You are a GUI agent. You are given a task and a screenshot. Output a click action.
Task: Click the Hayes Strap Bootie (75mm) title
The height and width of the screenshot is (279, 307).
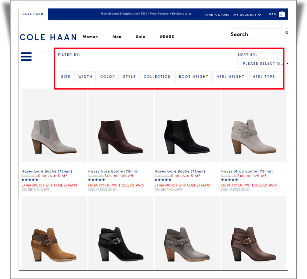[247, 171]
